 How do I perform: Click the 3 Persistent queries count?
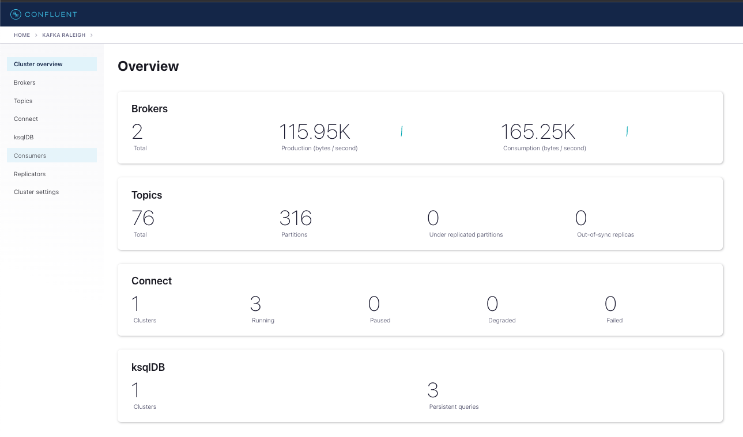[x=433, y=390]
